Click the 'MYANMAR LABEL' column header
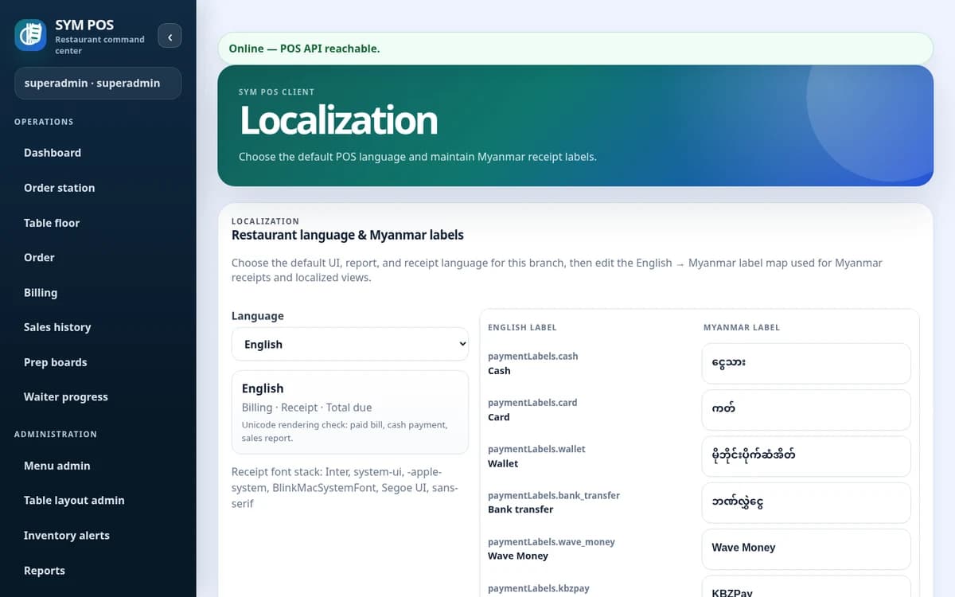The image size is (955, 597). point(742,327)
